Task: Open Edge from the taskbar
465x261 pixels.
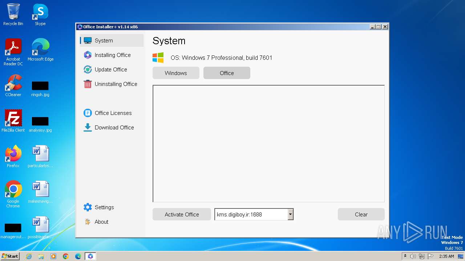Action: click(78, 256)
